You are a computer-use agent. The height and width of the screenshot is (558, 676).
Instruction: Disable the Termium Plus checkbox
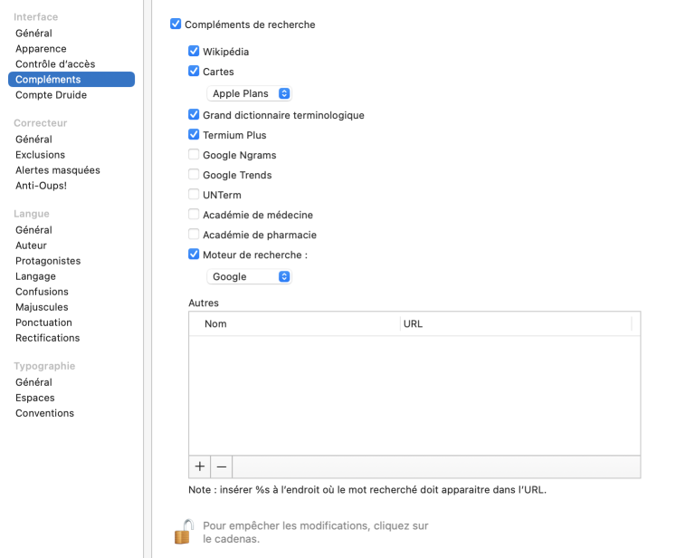point(194,135)
